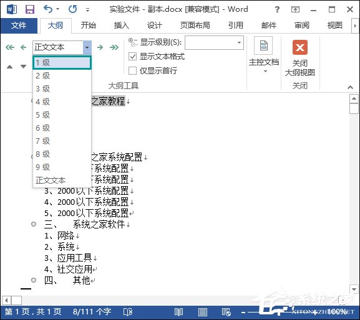
Task: Switch to the 审阅 tab
Action: click(302, 25)
